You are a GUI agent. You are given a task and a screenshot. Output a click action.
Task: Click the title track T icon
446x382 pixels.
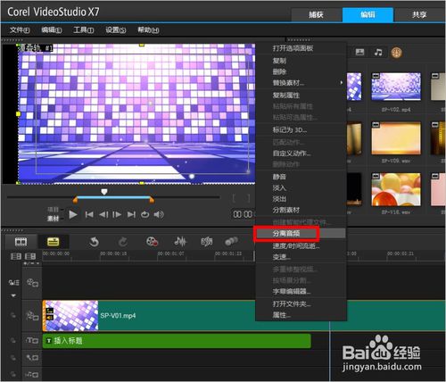coord(32,341)
